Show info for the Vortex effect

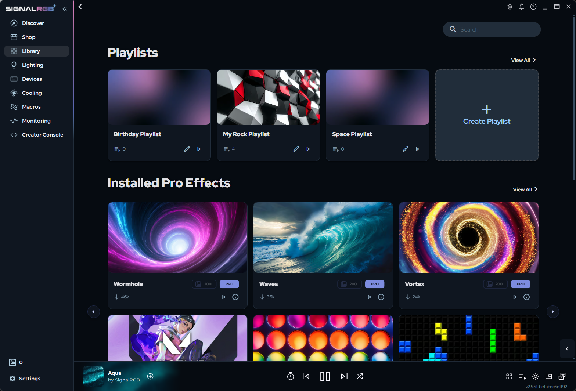(526, 297)
